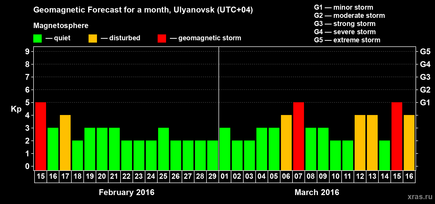Screen dimensions: 435x204
Task: Select the yellow bar for March 16
Action: tap(409, 143)
